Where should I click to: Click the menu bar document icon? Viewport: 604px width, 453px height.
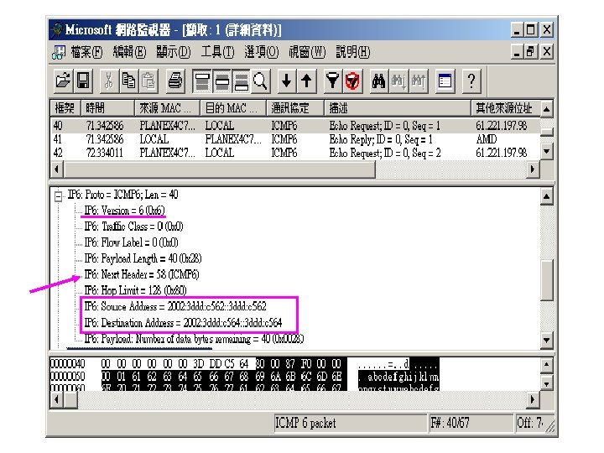[59, 52]
